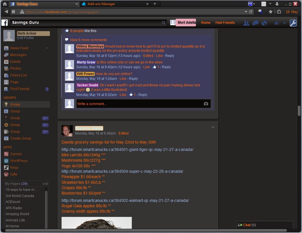The image size is (302, 233).
Task: Go back with the browser back arrow
Action: (6, 12)
